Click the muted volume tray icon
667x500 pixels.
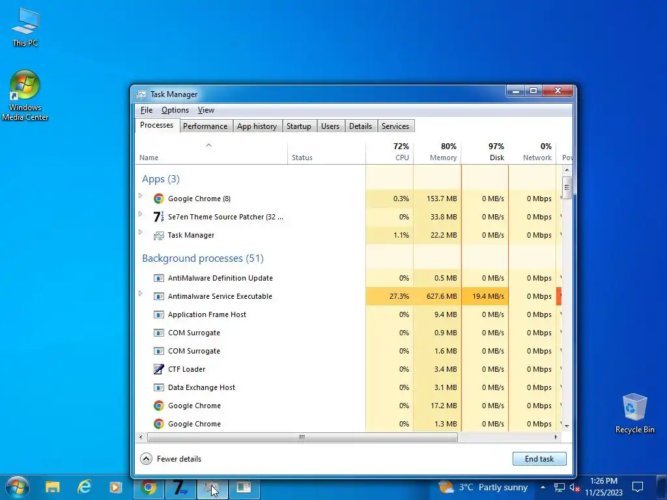[575, 487]
